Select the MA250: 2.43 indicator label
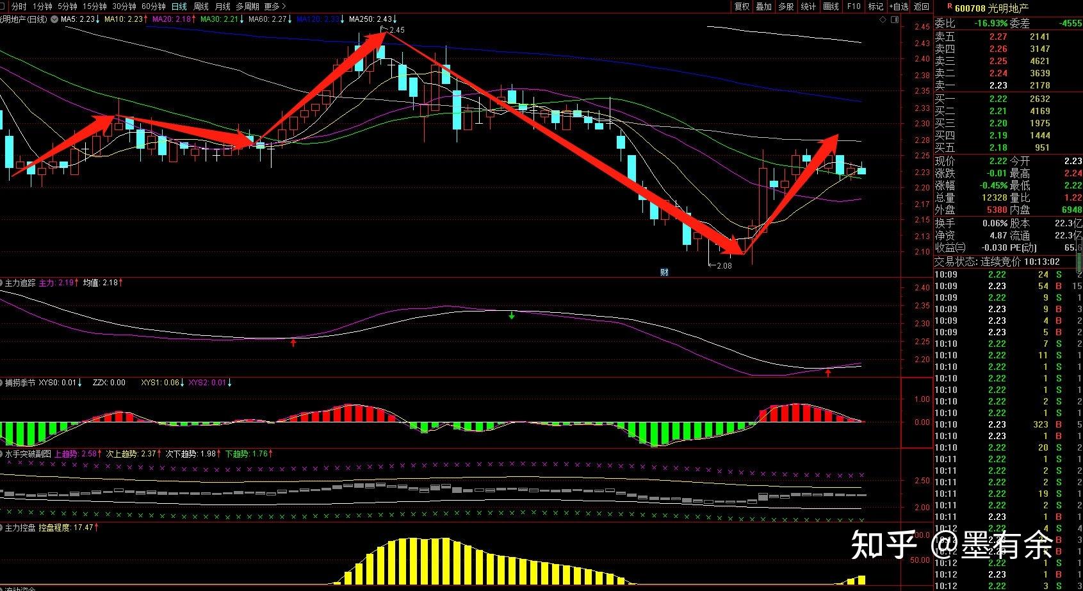Viewport: 1083px width, 591px height. 373,20
